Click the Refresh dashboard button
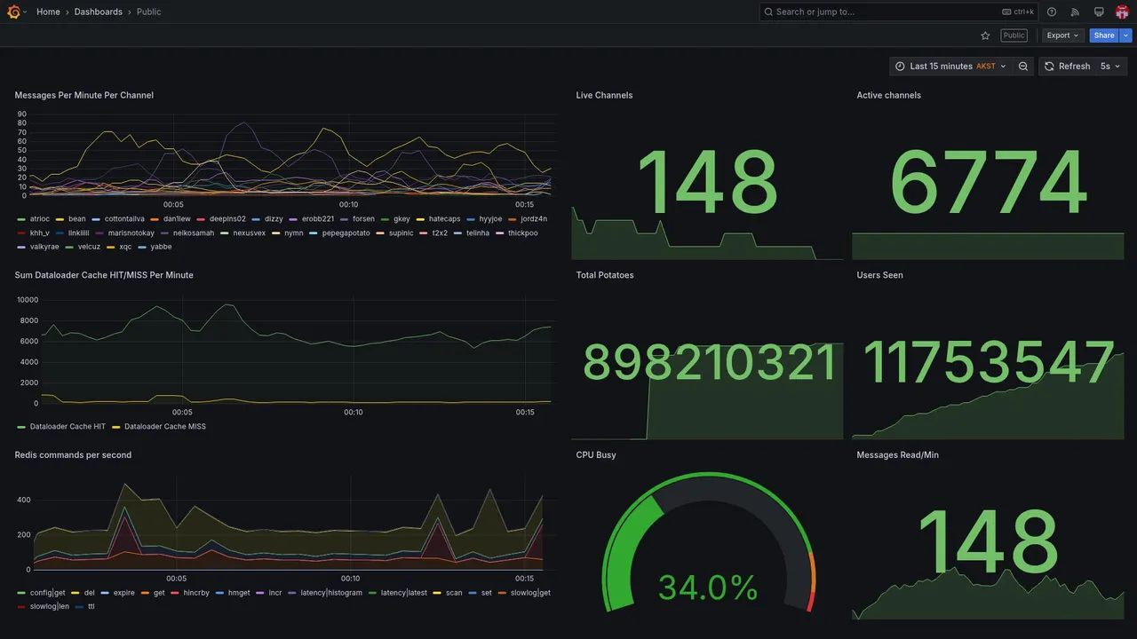 point(1066,67)
